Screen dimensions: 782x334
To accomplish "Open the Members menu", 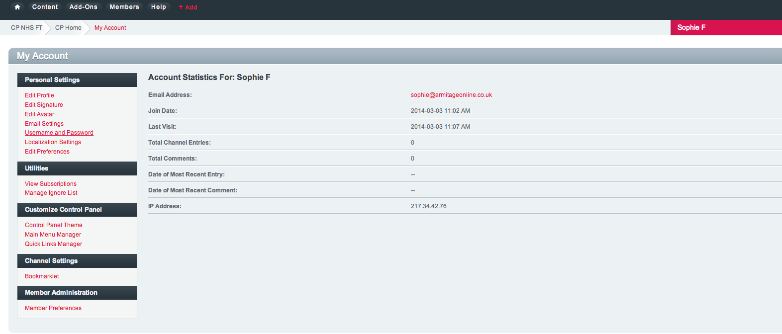I will [x=124, y=7].
